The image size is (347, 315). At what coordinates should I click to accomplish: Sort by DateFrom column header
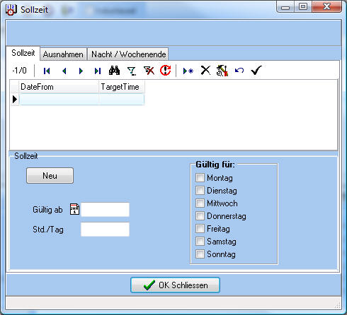pos(59,87)
